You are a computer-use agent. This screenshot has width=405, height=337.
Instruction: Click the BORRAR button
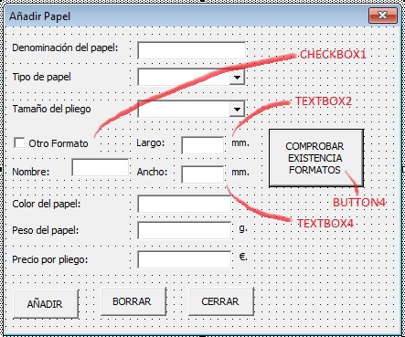pyautogui.click(x=133, y=301)
